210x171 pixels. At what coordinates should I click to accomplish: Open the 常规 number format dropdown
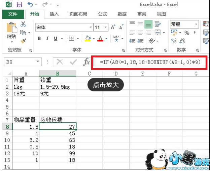[196, 24]
